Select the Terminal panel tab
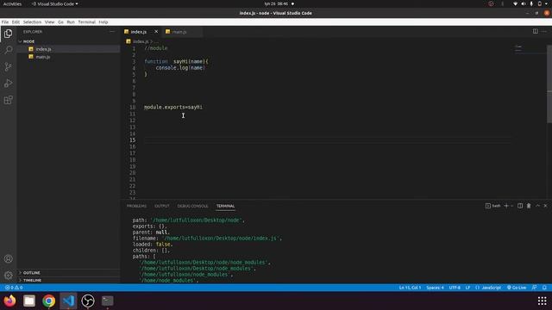552x310 pixels. coord(225,206)
